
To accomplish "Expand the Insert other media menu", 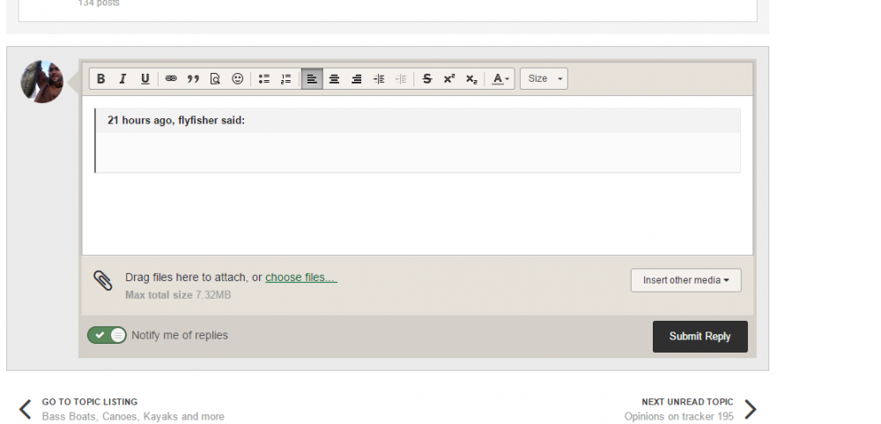I will (x=686, y=280).
